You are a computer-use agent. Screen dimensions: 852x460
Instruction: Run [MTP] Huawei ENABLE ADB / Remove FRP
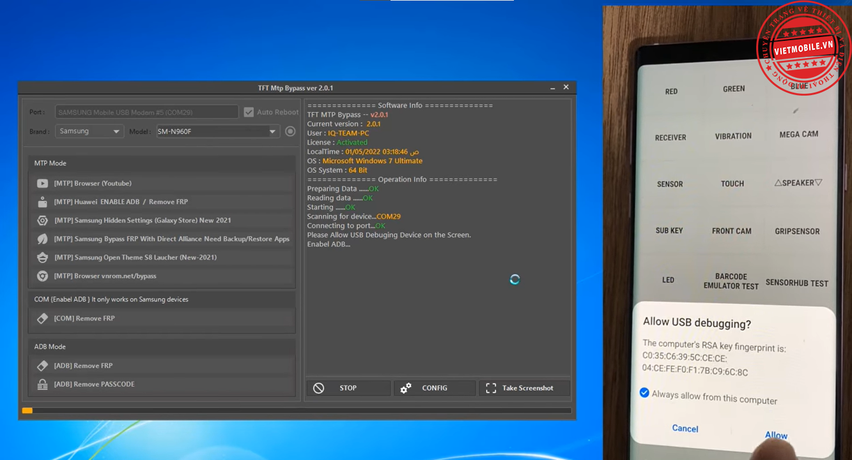(x=162, y=202)
